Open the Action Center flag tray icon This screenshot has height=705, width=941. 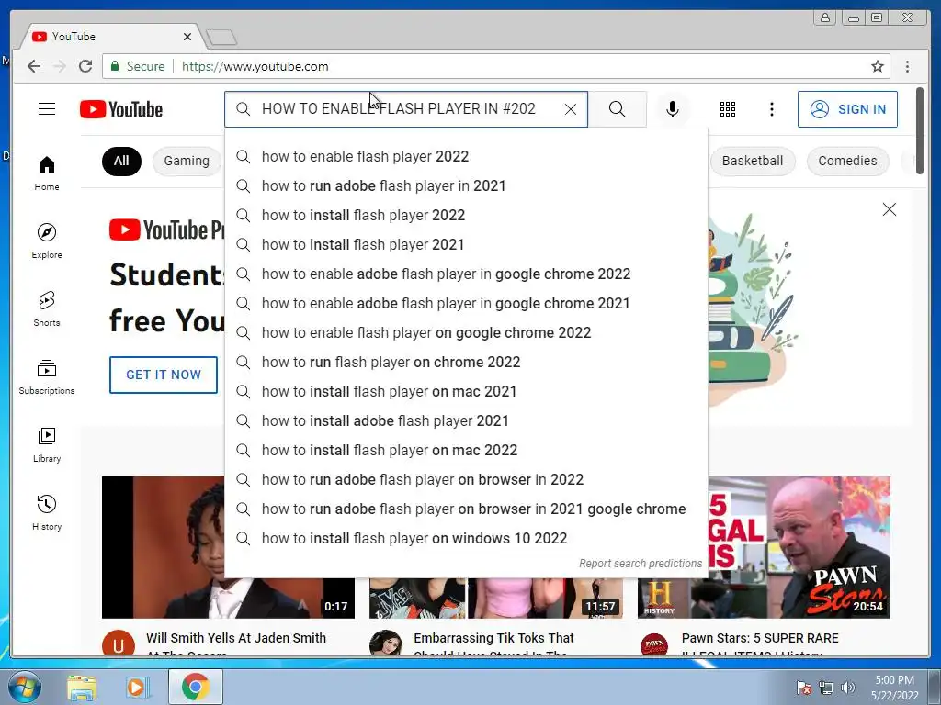804,688
